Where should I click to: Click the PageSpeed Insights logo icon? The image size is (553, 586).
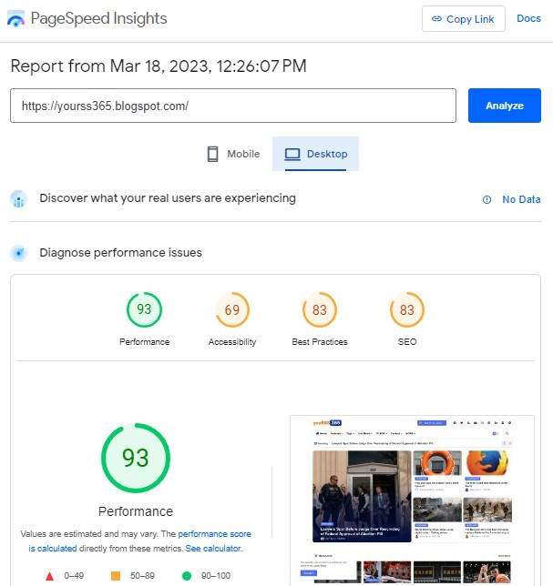(x=15, y=19)
